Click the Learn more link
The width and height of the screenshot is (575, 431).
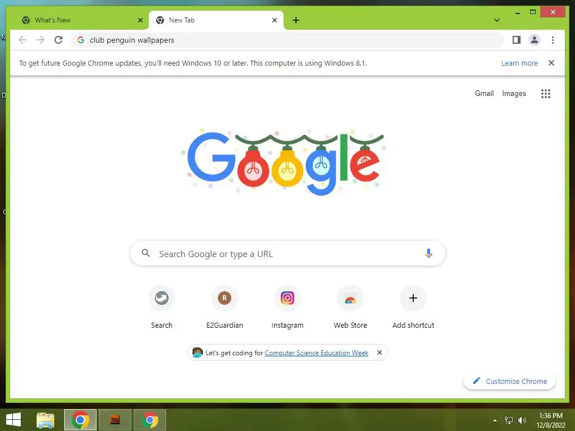[x=519, y=63]
